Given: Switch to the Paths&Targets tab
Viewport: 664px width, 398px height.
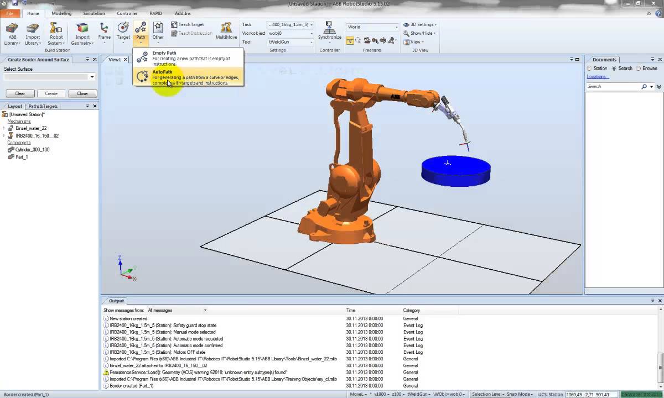Looking at the screenshot, I should (x=43, y=106).
